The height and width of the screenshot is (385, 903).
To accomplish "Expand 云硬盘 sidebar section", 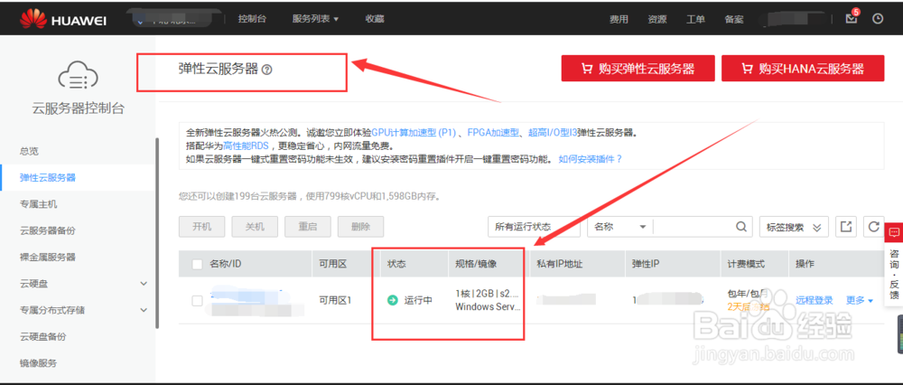I will click(144, 284).
